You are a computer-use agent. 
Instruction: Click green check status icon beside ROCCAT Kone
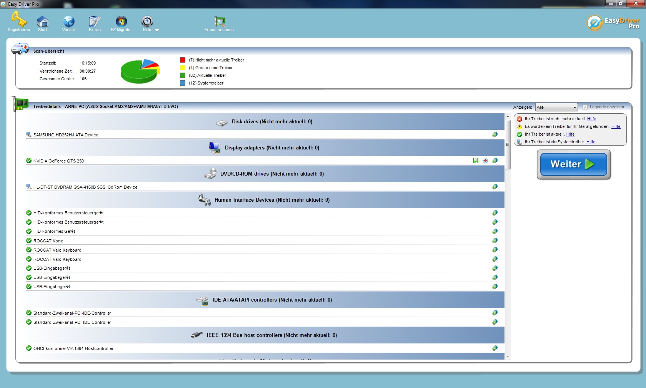tap(29, 240)
